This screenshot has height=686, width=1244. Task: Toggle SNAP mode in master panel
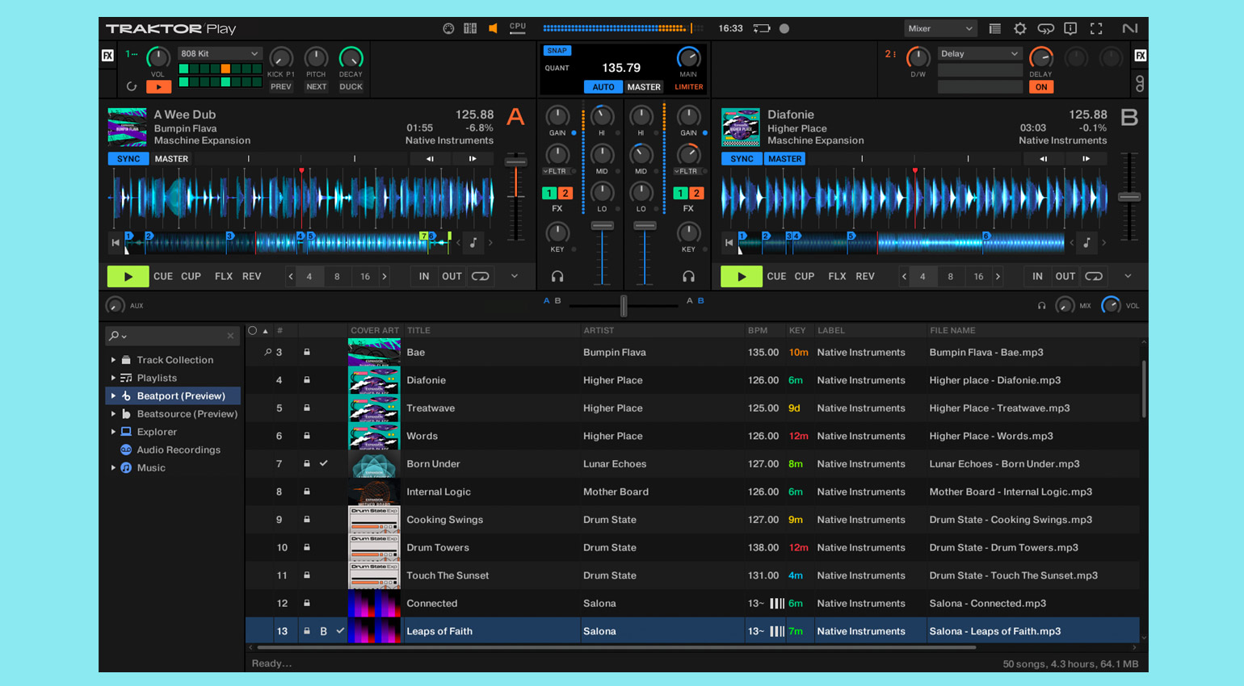557,50
